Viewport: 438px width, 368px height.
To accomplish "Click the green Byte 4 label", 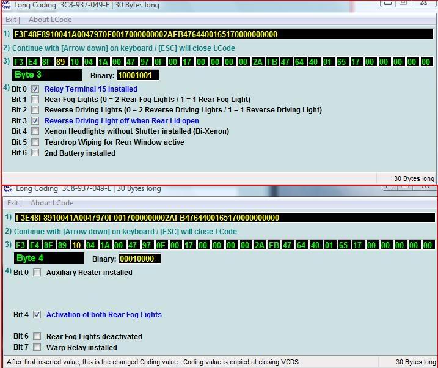I will [x=49, y=258].
